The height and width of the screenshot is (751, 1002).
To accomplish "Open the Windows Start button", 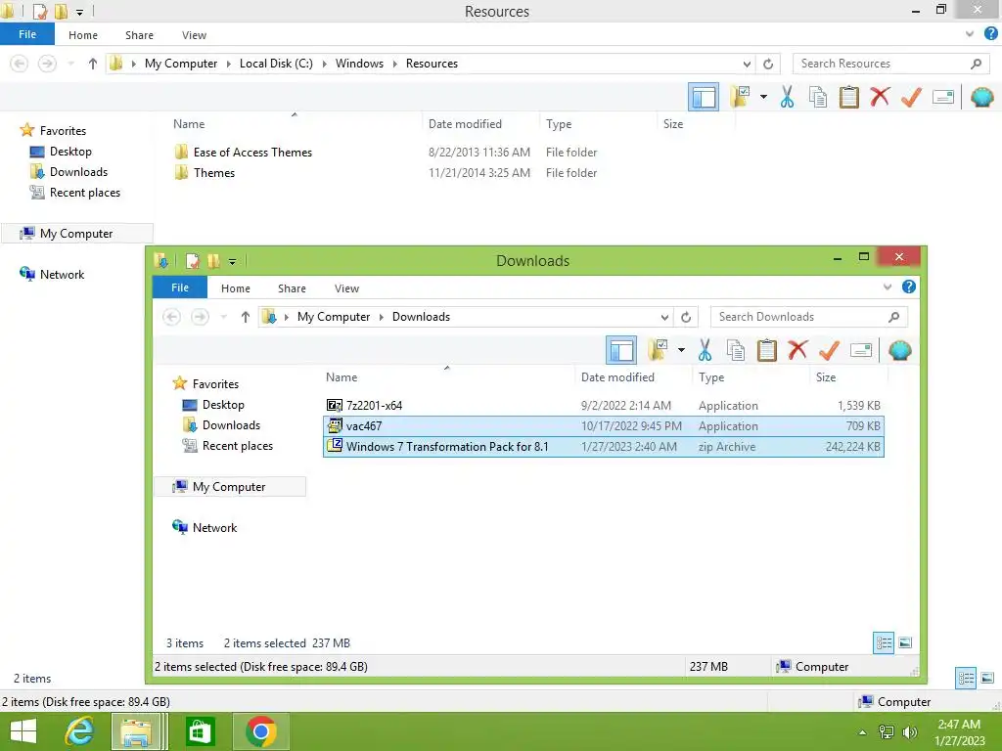I will coord(23,731).
